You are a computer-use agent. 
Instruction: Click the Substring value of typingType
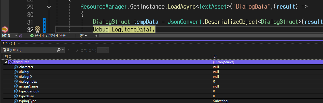click(x=220, y=101)
